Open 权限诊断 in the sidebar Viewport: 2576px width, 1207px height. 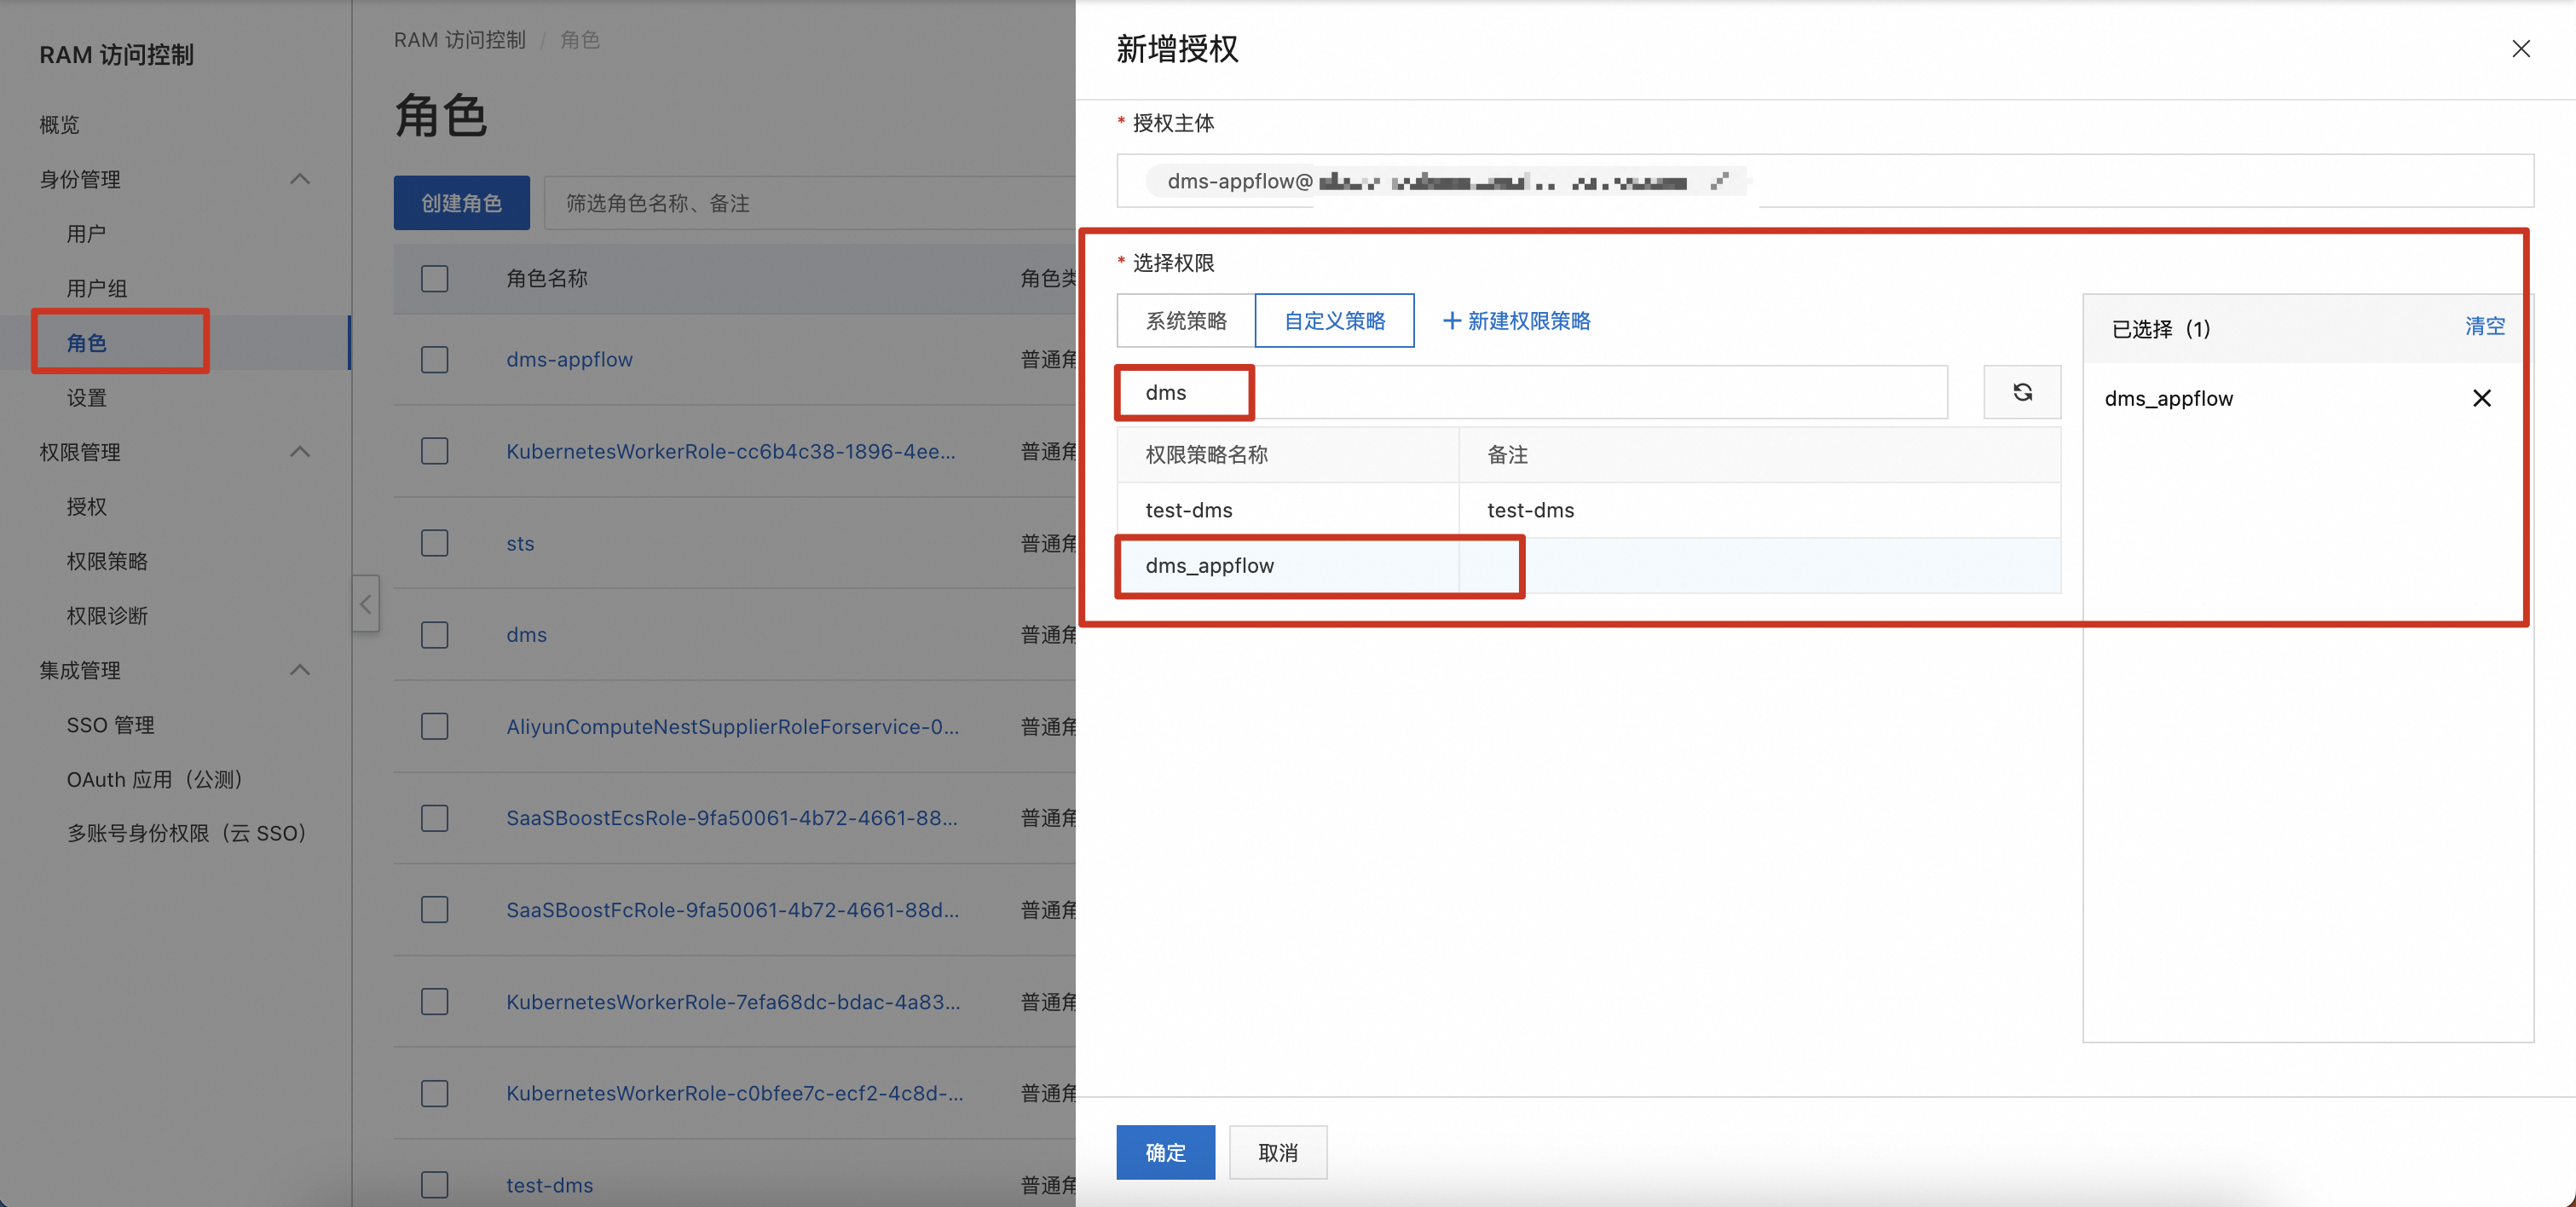(107, 616)
